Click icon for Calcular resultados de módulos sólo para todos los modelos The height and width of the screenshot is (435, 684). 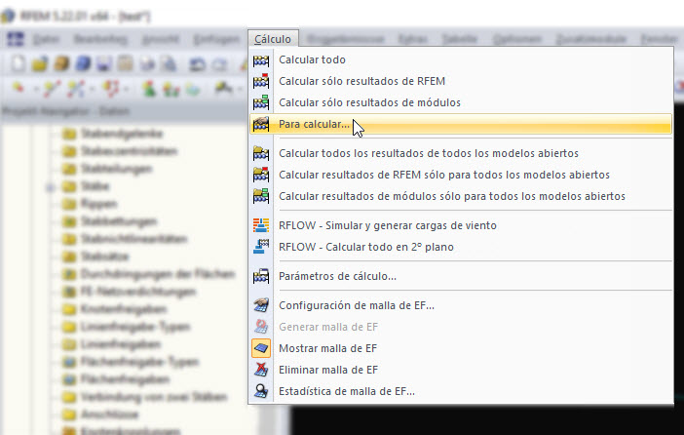(261, 196)
